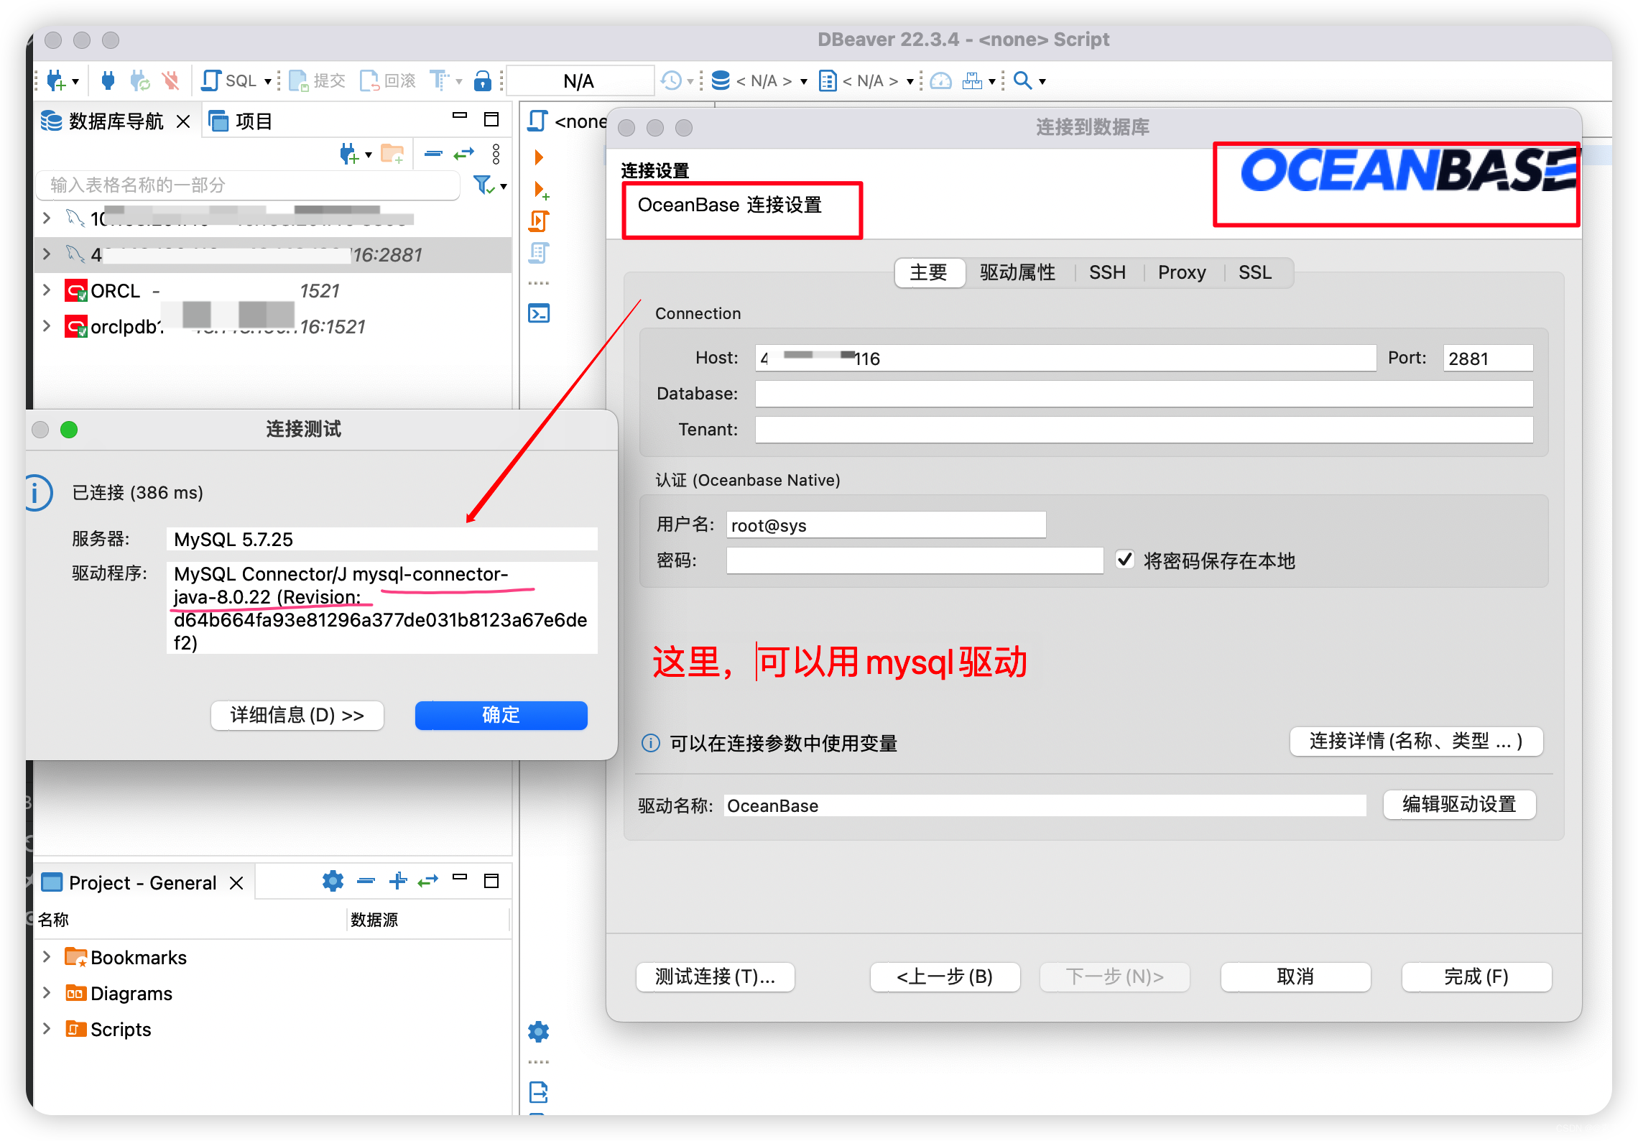Click the new folder icon in navigator
Image resolution: width=1638 pixels, height=1141 pixels.
click(392, 154)
